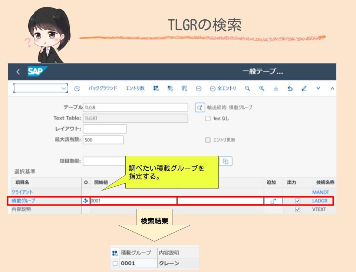
Task: Select the zoom in magnifier icon
Action: (262, 88)
